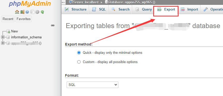Show Favorites tables list
Image resolution: width=223 pixels, height=96 pixels.
24,19
